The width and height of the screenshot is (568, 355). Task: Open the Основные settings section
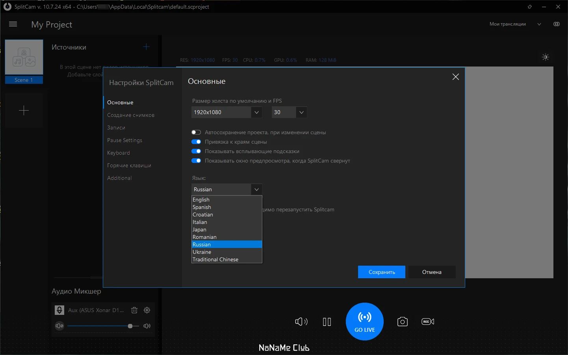click(120, 102)
